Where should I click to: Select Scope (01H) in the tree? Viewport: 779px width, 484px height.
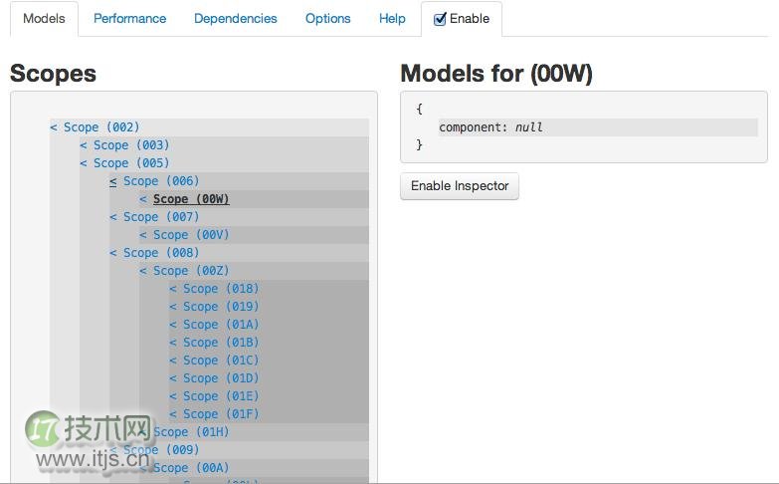click(191, 432)
